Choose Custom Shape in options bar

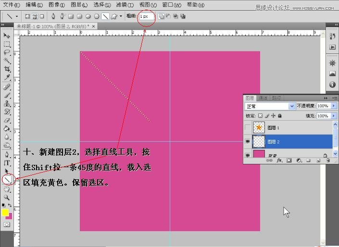point(114,16)
